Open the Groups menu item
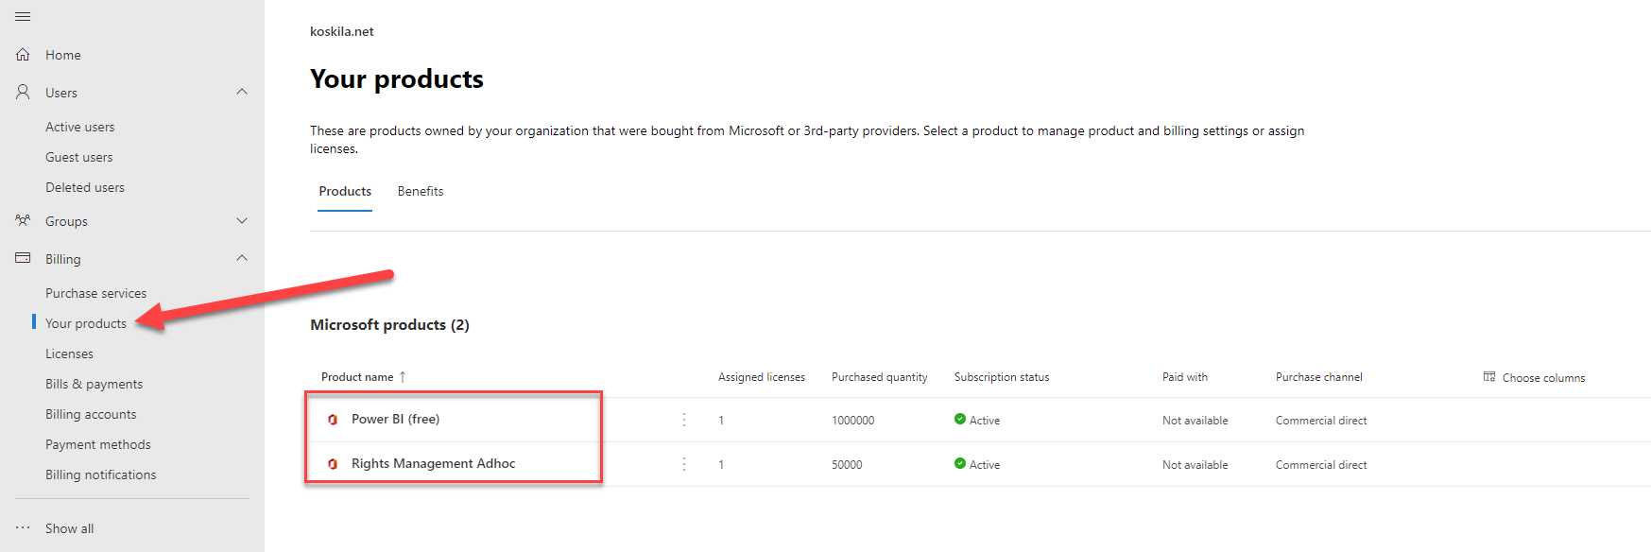 pyautogui.click(x=66, y=221)
